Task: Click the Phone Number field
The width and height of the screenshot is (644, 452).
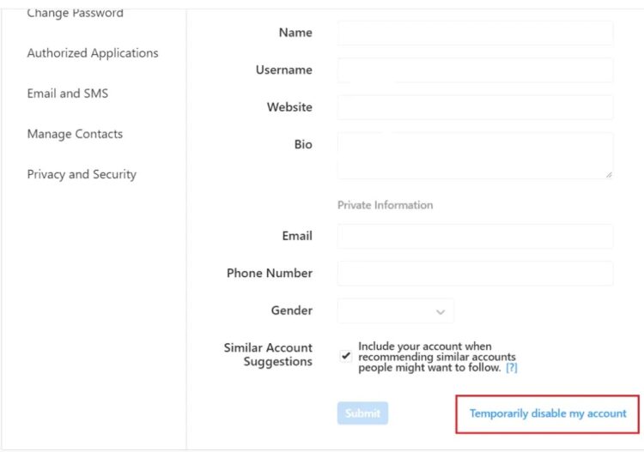Action: point(475,273)
